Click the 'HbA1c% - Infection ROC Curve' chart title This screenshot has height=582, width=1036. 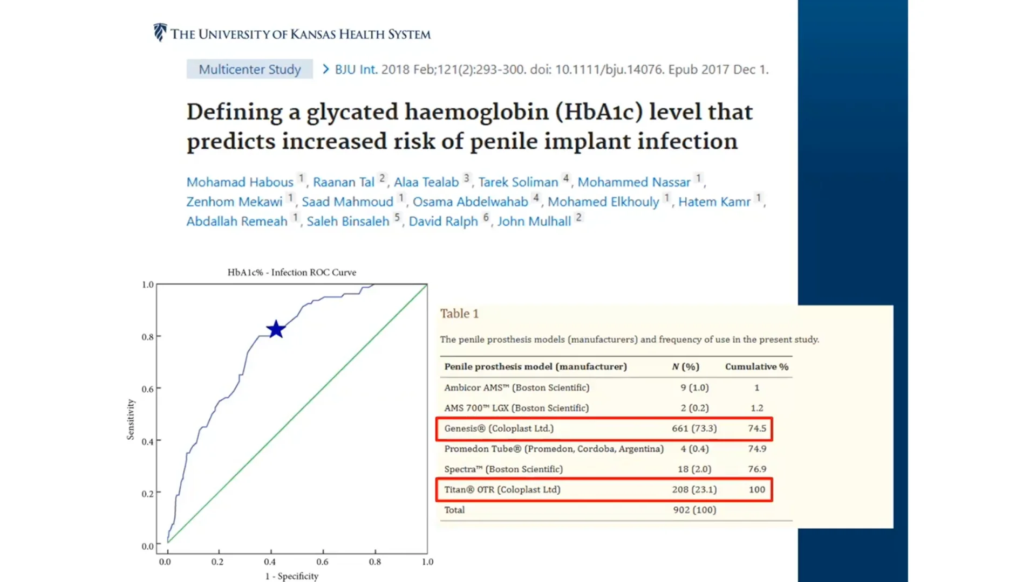pyautogui.click(x=292, y=272)
